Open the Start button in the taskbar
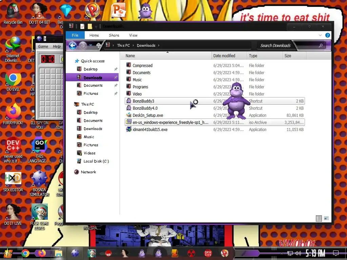This screenshot has height=260, width=347. click(x=8, y=253)
